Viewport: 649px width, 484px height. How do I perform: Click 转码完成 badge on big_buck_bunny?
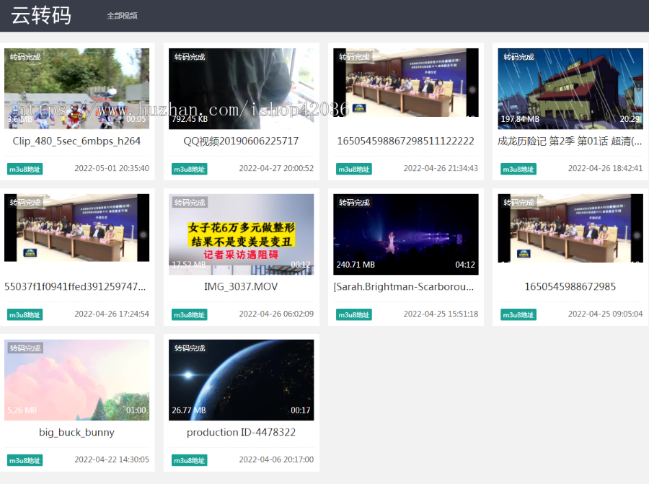click(x=25, y=348)
